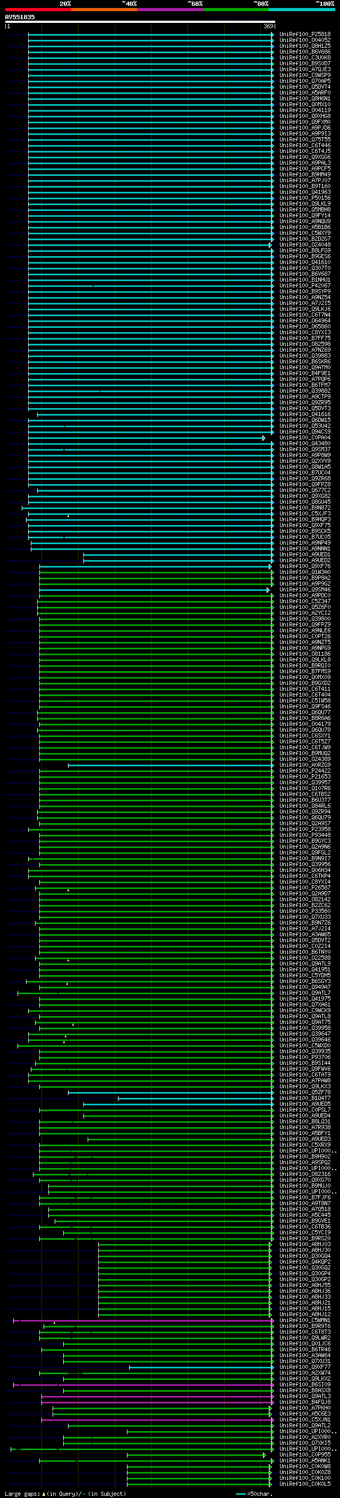Screen dimensions: 340x1498
Task: Select hit label UniRef100_P33560
Action: point(305,911)
